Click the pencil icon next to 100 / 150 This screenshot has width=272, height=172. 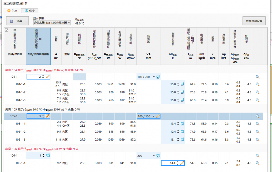[158, 116]
